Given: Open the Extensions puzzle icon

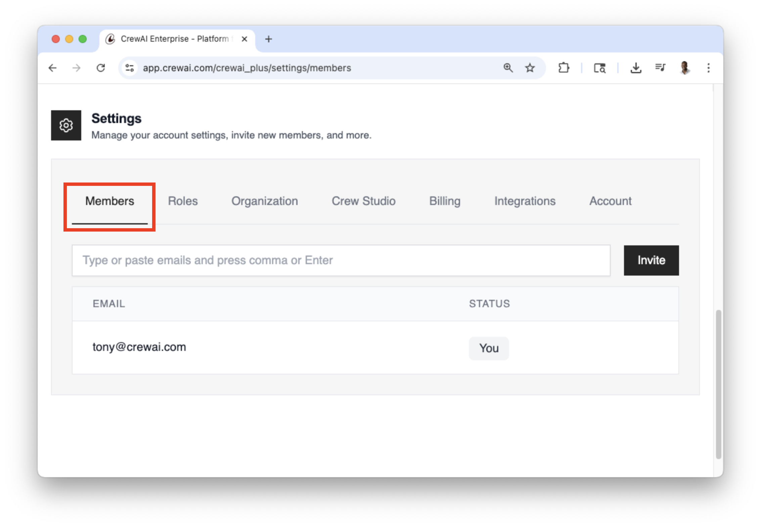Looking at the screenshot, I should [x=564, y=68].
